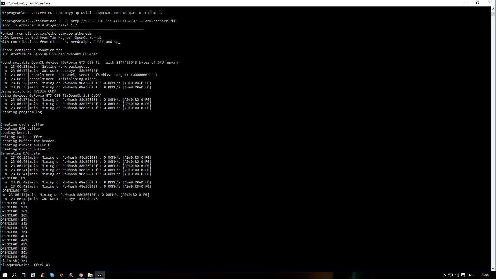Open taskbar search magnifier
This screenshot has width=496, height=279.
tap(14, 275)
